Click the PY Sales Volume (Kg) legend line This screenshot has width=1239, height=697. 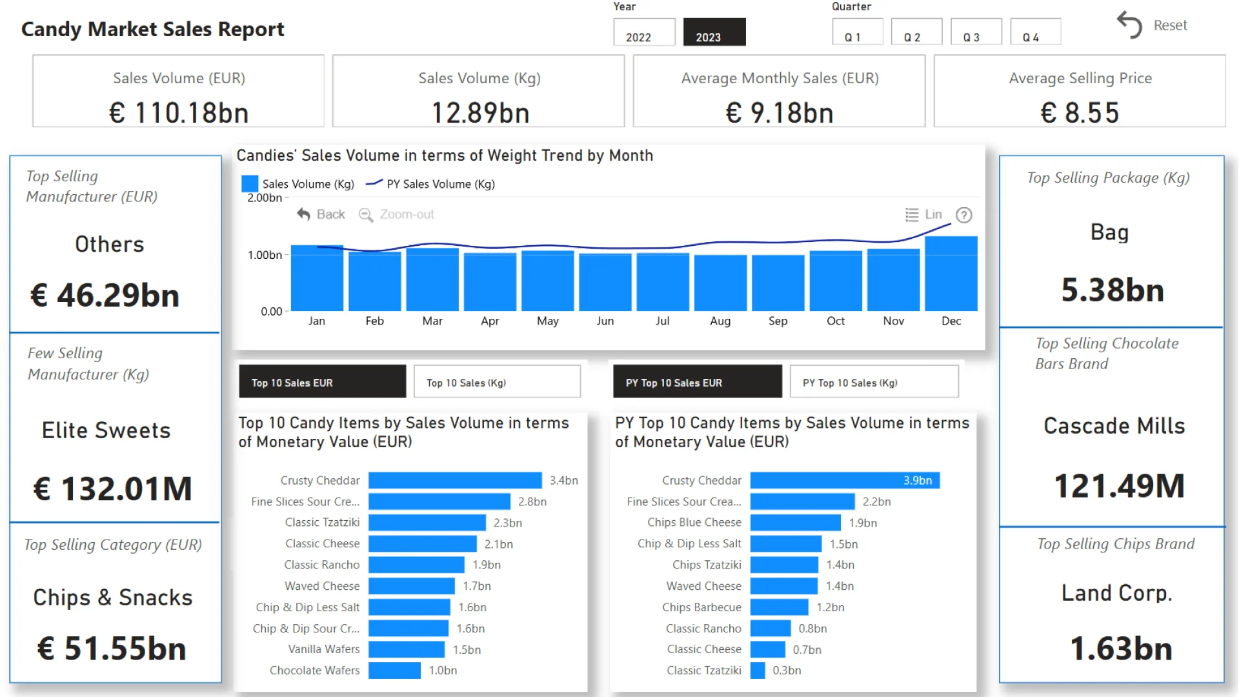374,184
